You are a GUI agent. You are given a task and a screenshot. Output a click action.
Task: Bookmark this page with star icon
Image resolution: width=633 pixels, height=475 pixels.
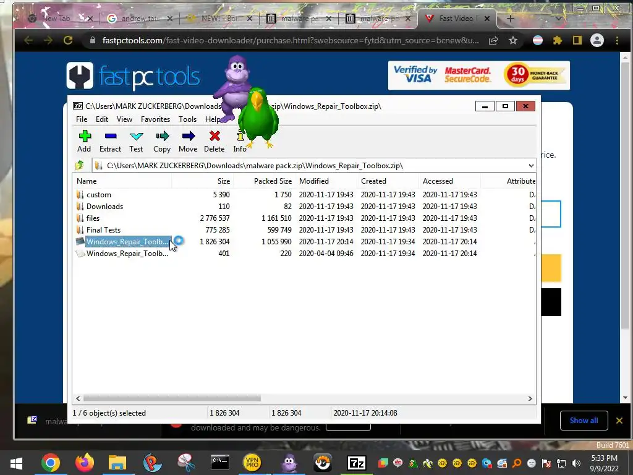[512, 40]
